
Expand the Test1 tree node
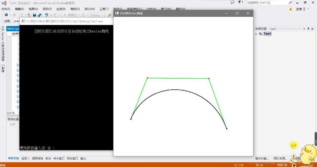(x=256, y=34)
